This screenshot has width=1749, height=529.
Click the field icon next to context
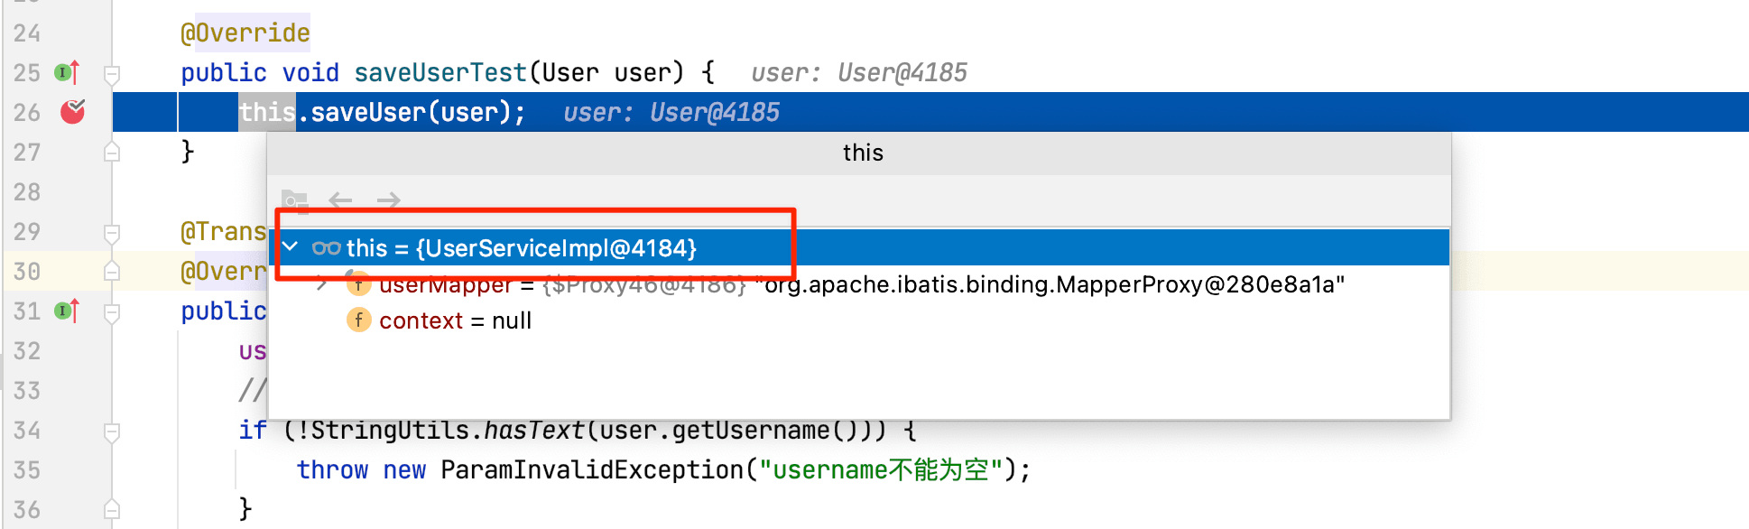click(359, 320)
